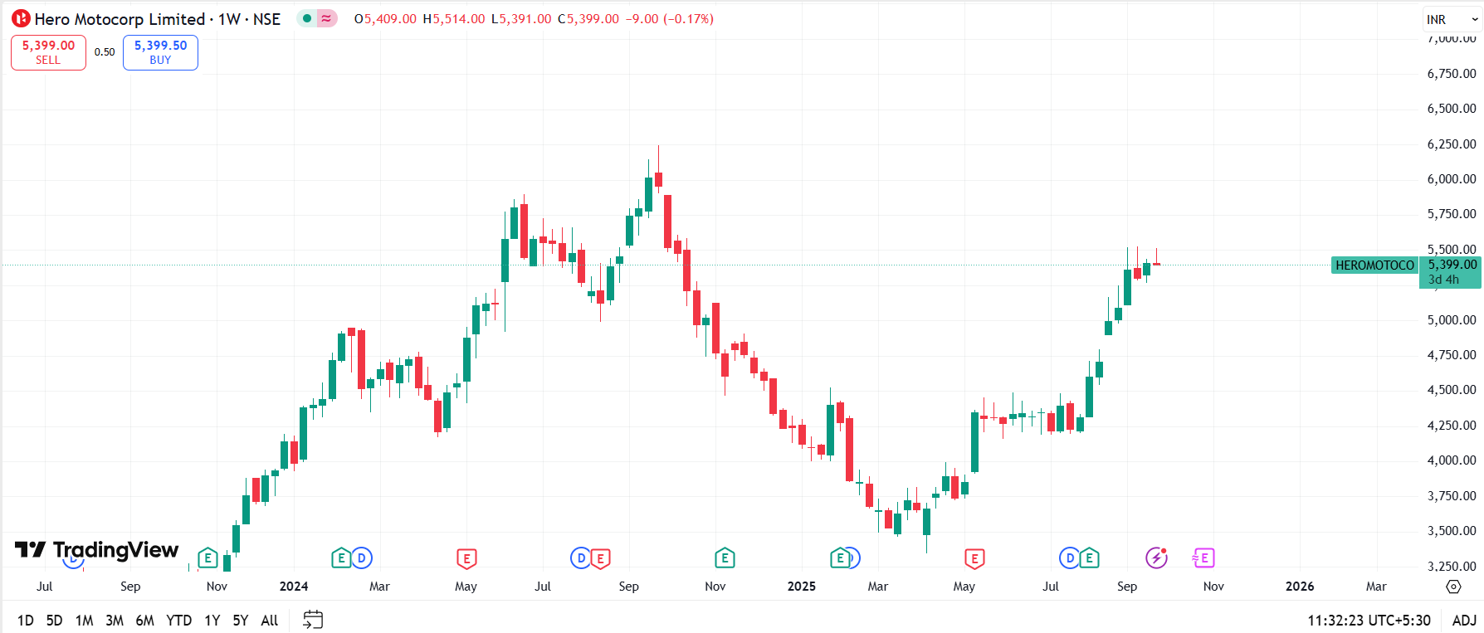This screenshot has width=1484, height=633.
Task: Open chart scale settings gear icon
Action: pos(1453,587)
